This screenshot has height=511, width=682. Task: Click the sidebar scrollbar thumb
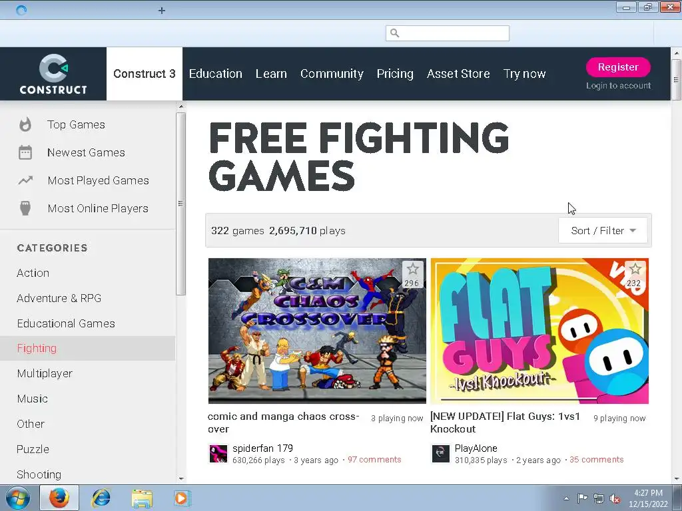(181, 204)
